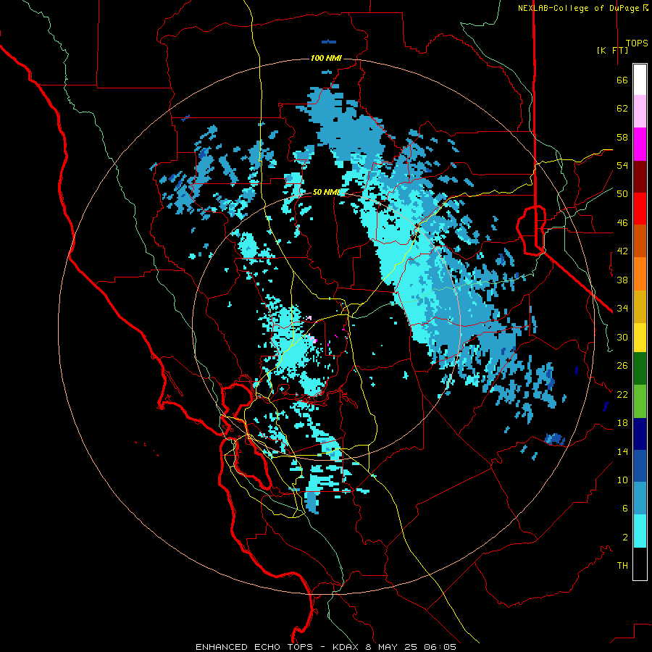Click the legend value '50'

[x=622, y=193]
